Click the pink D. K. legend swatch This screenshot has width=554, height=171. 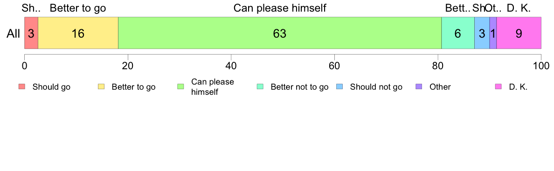(498, 87)
